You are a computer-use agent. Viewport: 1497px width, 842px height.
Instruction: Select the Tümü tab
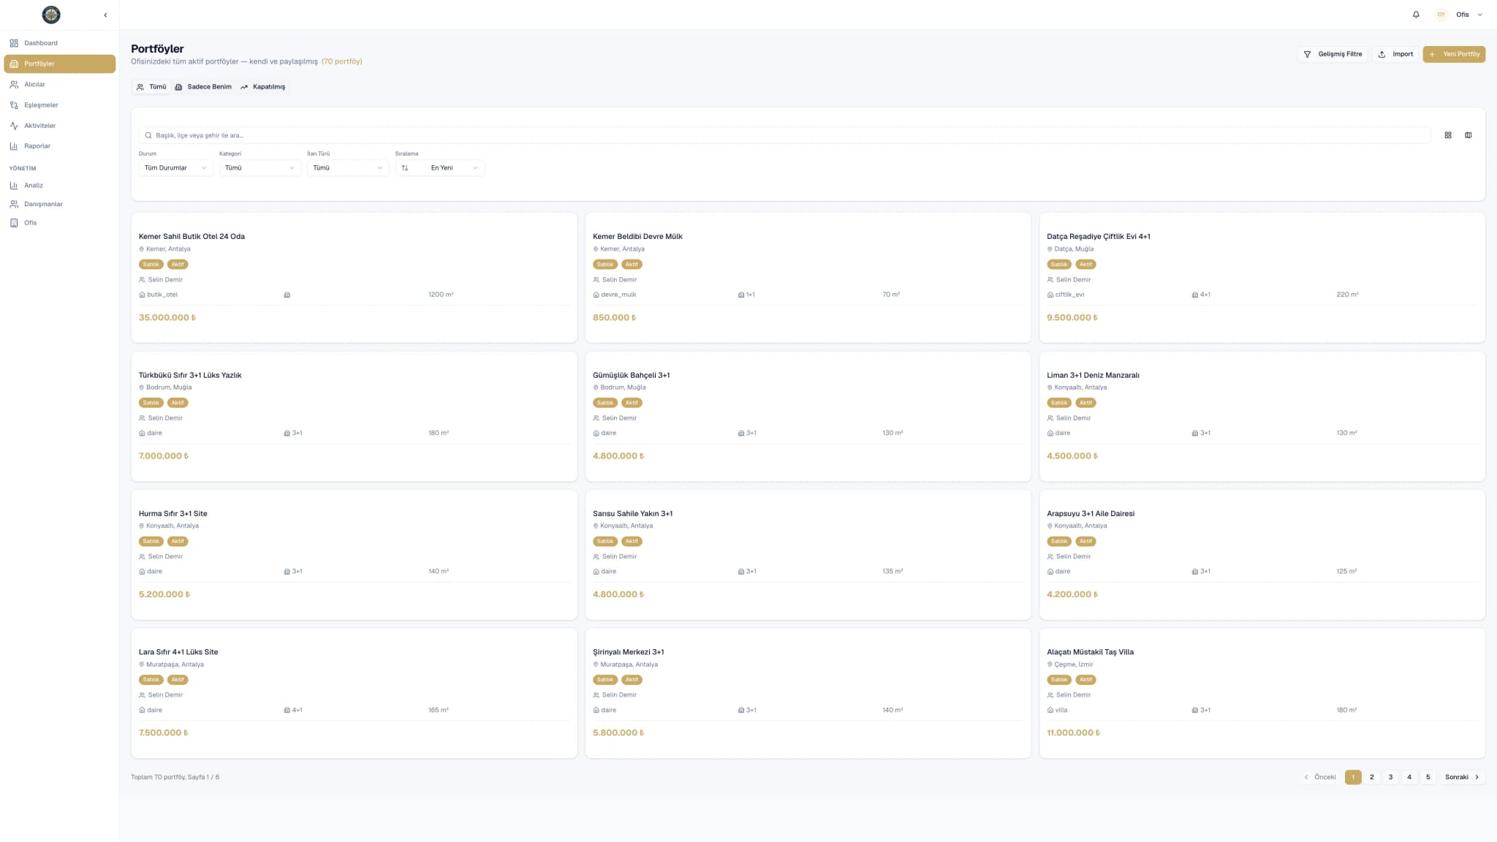pos(151,87)
